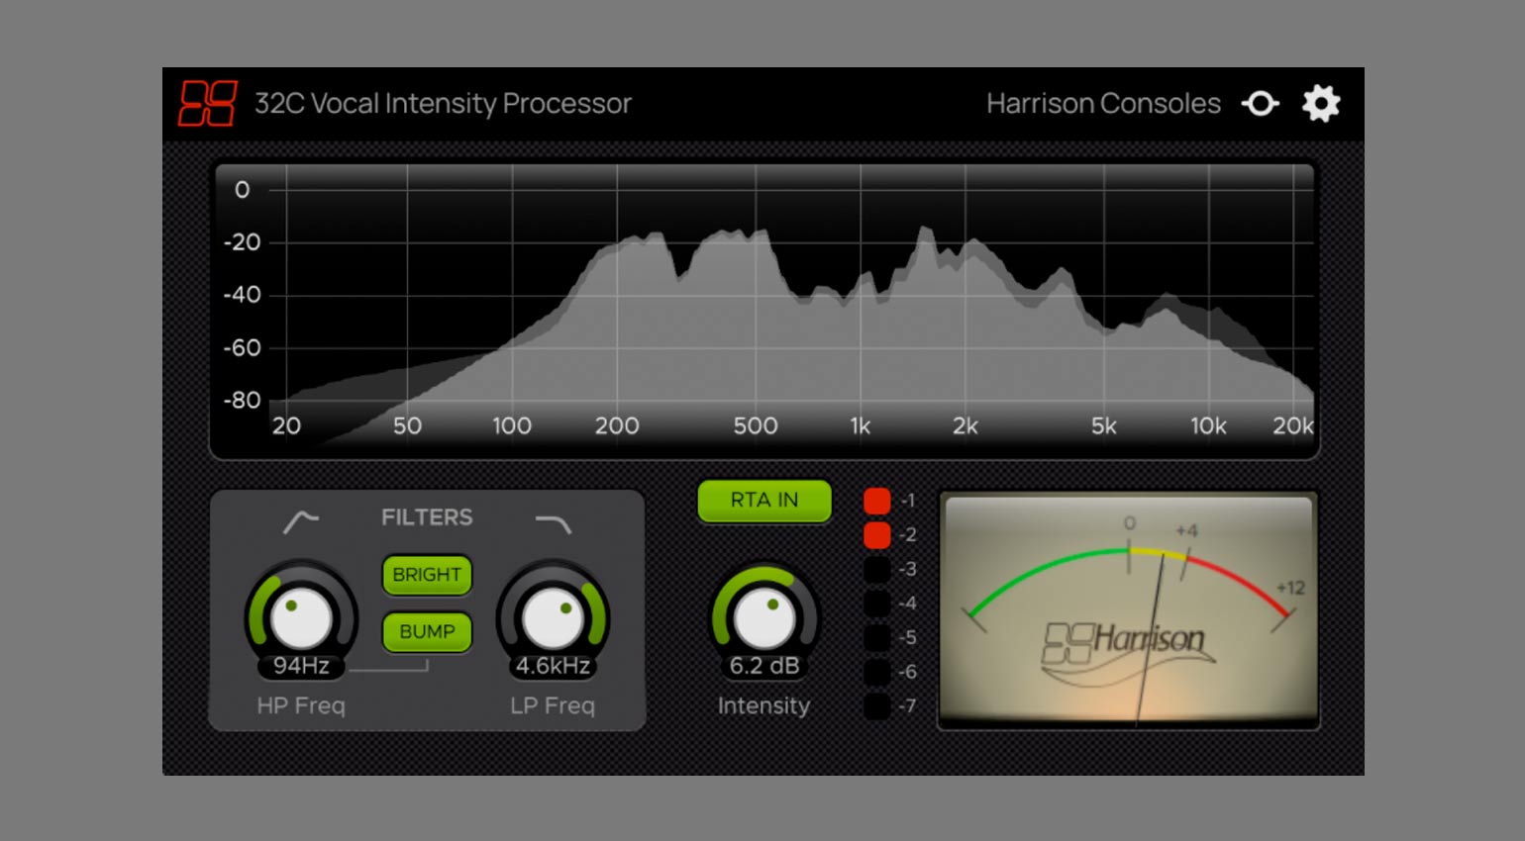The height and width of the screenshot is (841, 1525).
Task: Click the red -2 meter LED
Action: tap(877, 535)
